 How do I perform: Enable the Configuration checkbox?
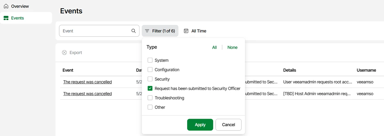[150, 70]
